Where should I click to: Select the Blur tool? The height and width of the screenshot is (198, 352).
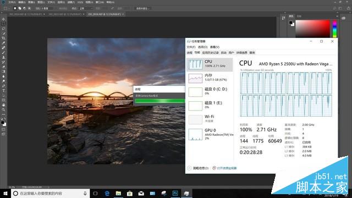pos(3,76)
